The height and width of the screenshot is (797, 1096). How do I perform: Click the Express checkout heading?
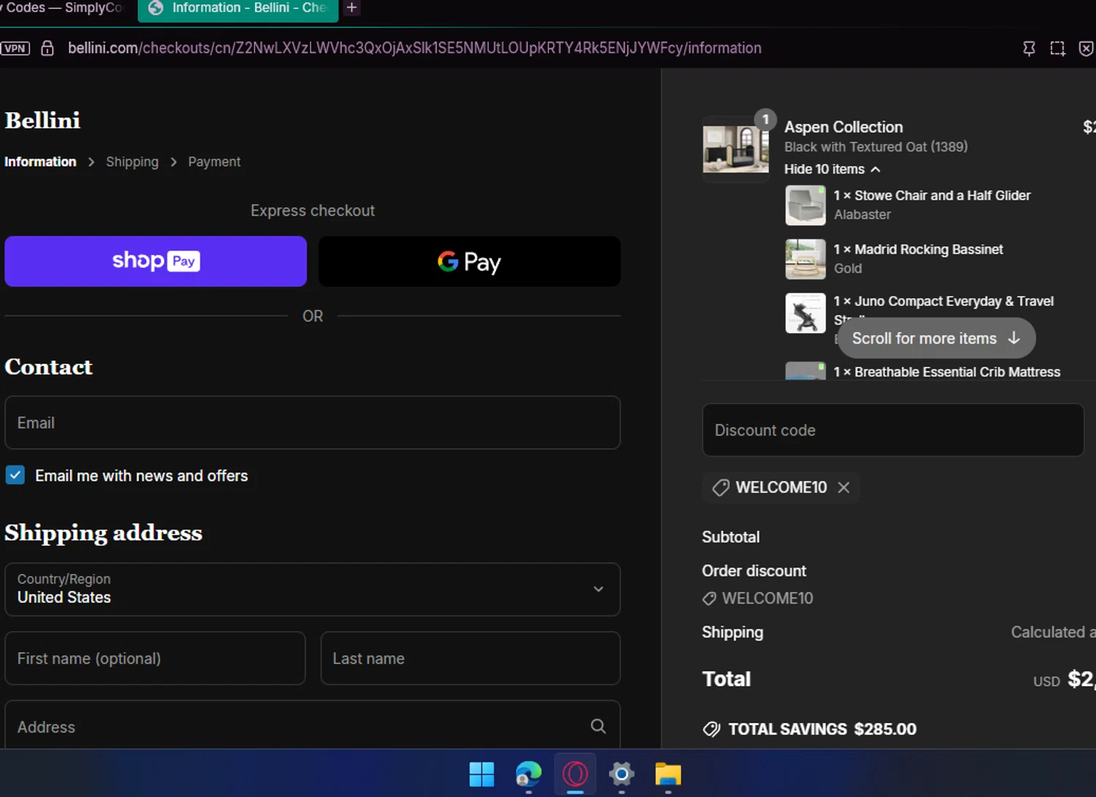point(313,210)
